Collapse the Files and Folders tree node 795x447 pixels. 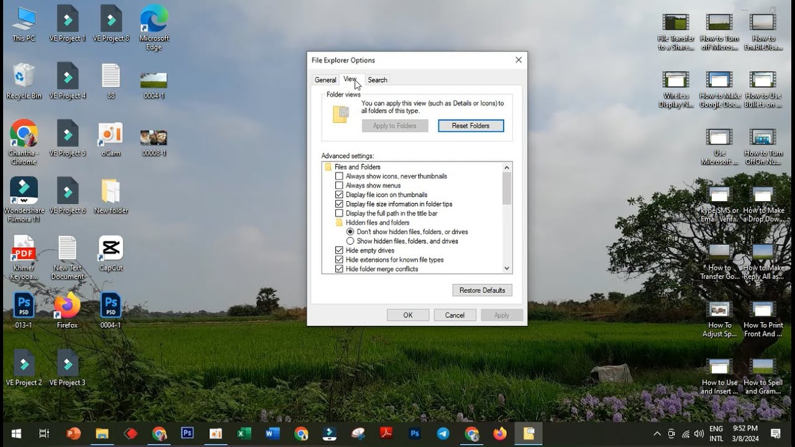(352, 167)
